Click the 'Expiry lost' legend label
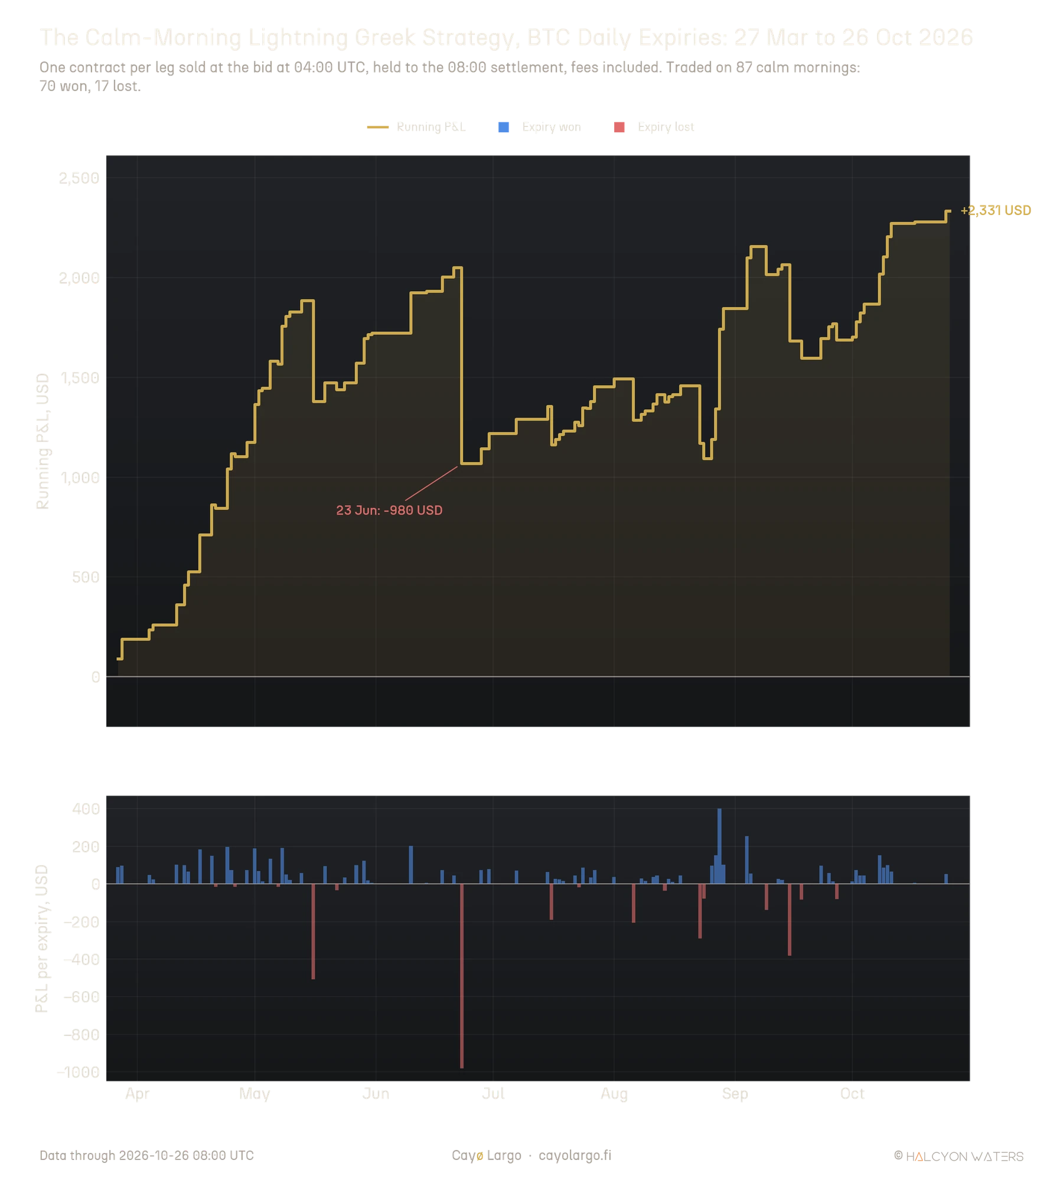 666,127
